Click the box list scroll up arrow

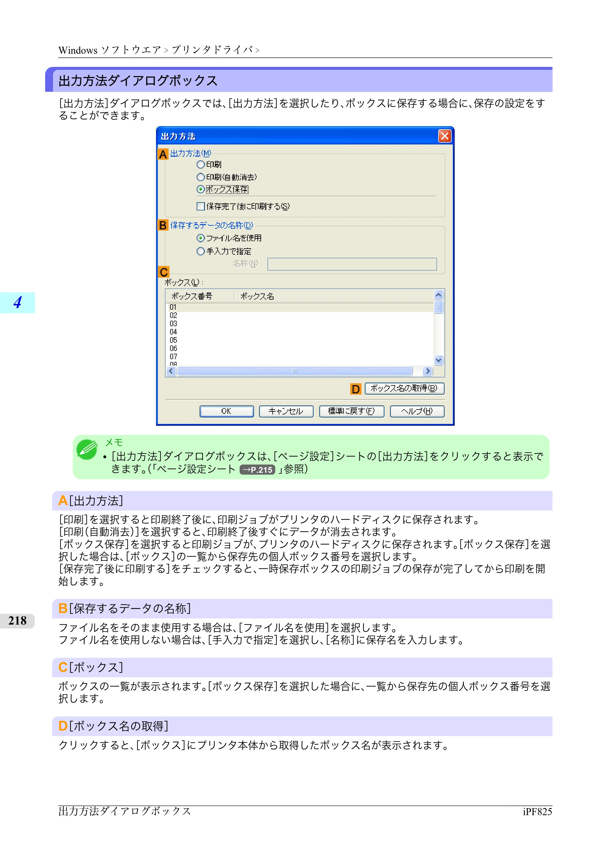[x=438, y=295]
